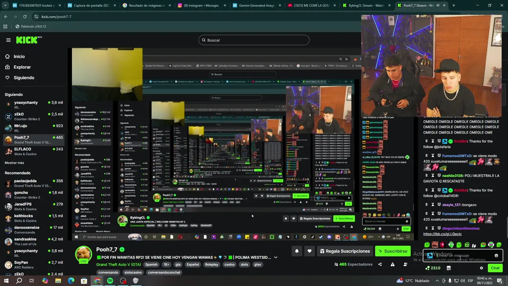The image size is (508, 286).
Task: Go to Inicio in the sidebar
Action: [x=19, y=56]
